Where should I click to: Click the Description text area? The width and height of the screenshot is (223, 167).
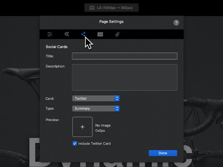[125, 77]
